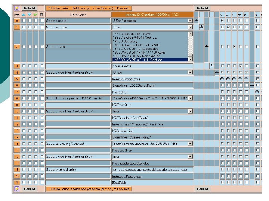This screenshot has height=201, width=269.
Task: Click the connector icon in row 1
Action: coord(201,27)
